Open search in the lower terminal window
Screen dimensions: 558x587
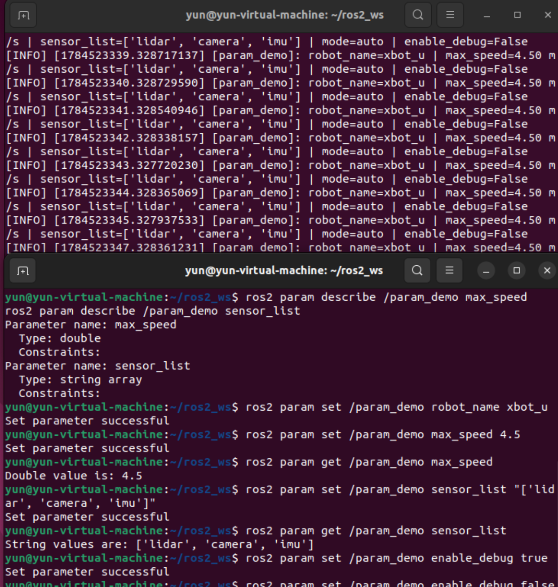pyautogui.click(x=417, y=270)
